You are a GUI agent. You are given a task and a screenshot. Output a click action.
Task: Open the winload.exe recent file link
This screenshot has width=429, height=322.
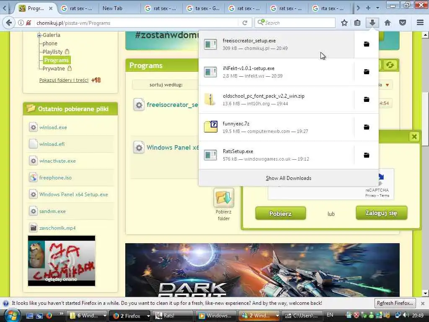[x=53, y=127]
